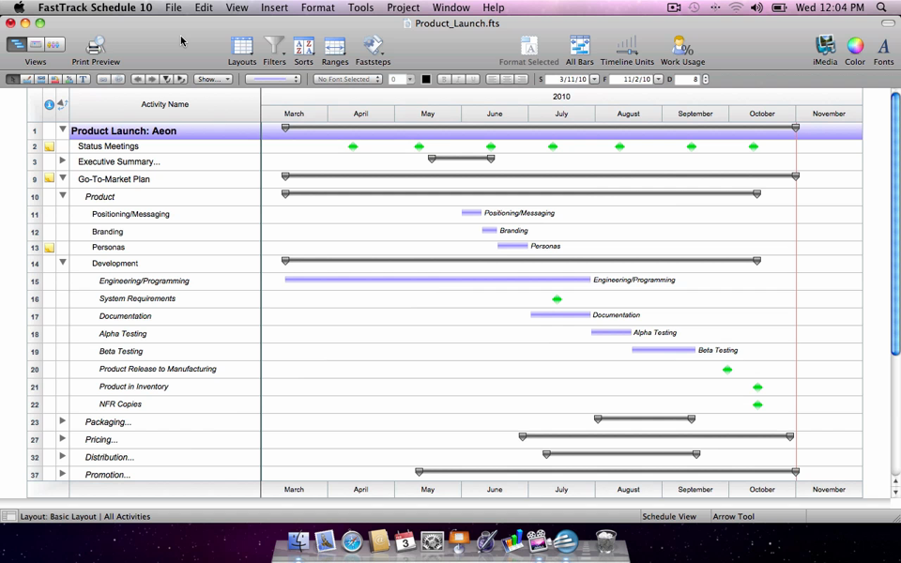Image resolution: width=901 pixels, height=563 pixels.
Task: Click the start date field 3/11/10
Action: pyautogui.click(x=565, y=79)
